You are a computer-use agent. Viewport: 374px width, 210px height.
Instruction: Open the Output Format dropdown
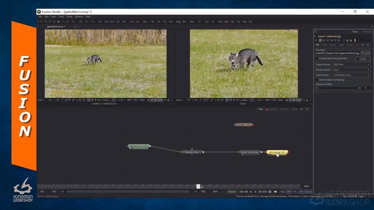click(x=352, y=64)
